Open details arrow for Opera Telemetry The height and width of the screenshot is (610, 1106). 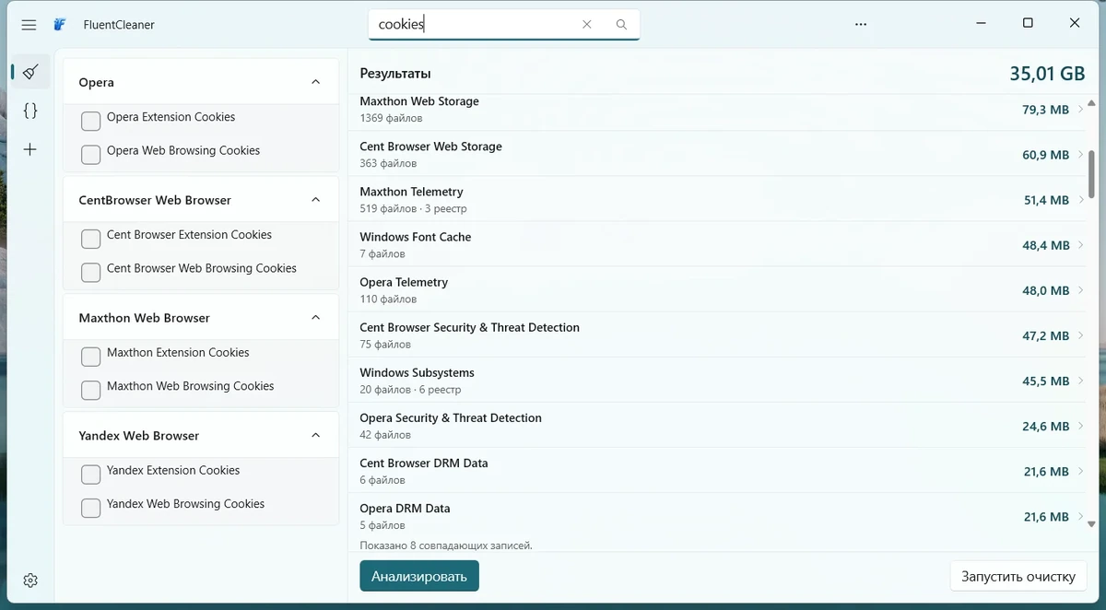coord(1081,290)
